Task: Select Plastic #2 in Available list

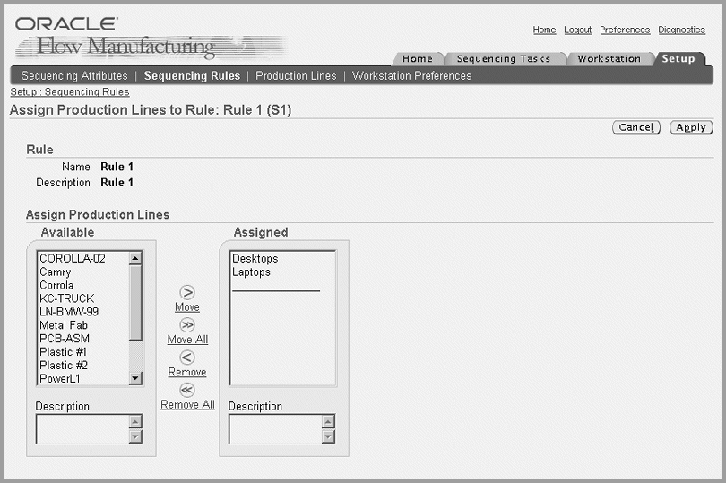Action: point(83,366)
